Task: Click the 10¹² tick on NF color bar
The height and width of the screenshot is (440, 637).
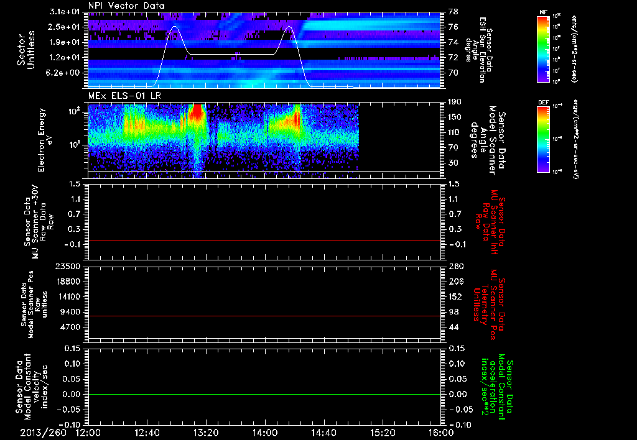Action: pos(557,16)
